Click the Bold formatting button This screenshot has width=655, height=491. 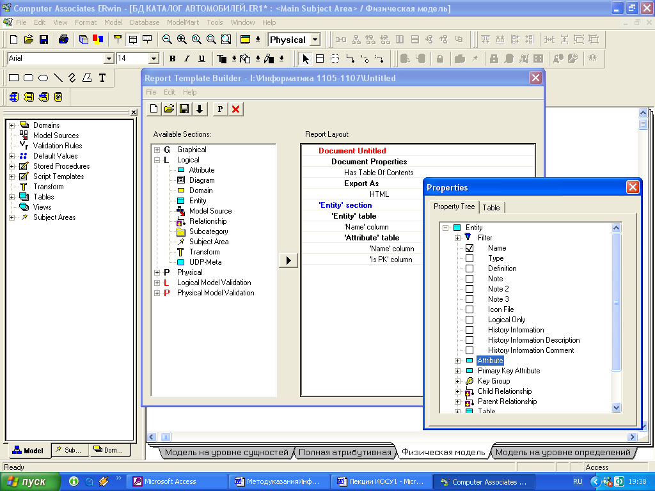(x=172, y=59)
